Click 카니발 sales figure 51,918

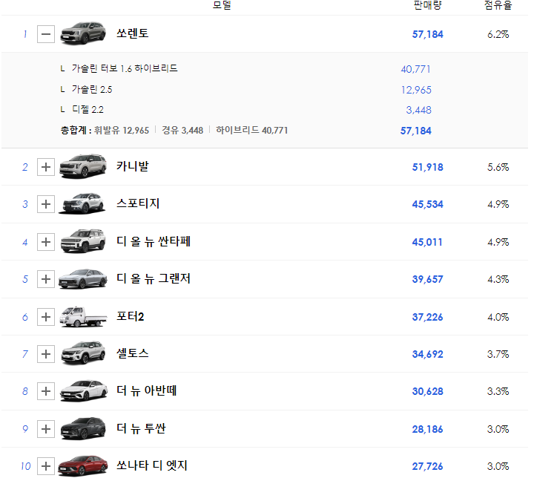pyautogui.click(x=427, y=167)
